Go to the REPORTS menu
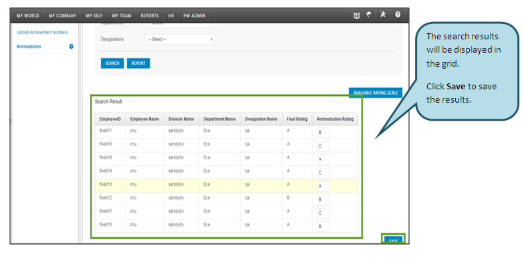The height and width of the screenshot is (262, 524). [x=150, y=16]
